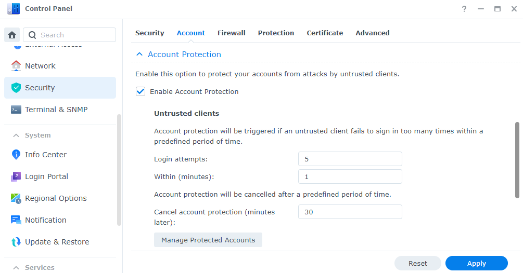Uncheck Enable Account Protection

click(141, 91)
